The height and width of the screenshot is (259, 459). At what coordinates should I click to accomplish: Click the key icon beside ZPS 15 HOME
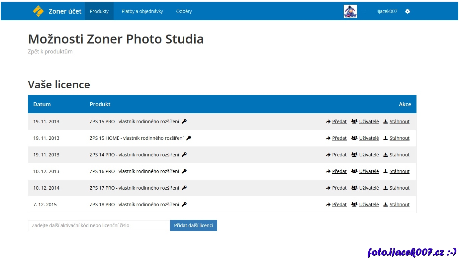(189, 138)
